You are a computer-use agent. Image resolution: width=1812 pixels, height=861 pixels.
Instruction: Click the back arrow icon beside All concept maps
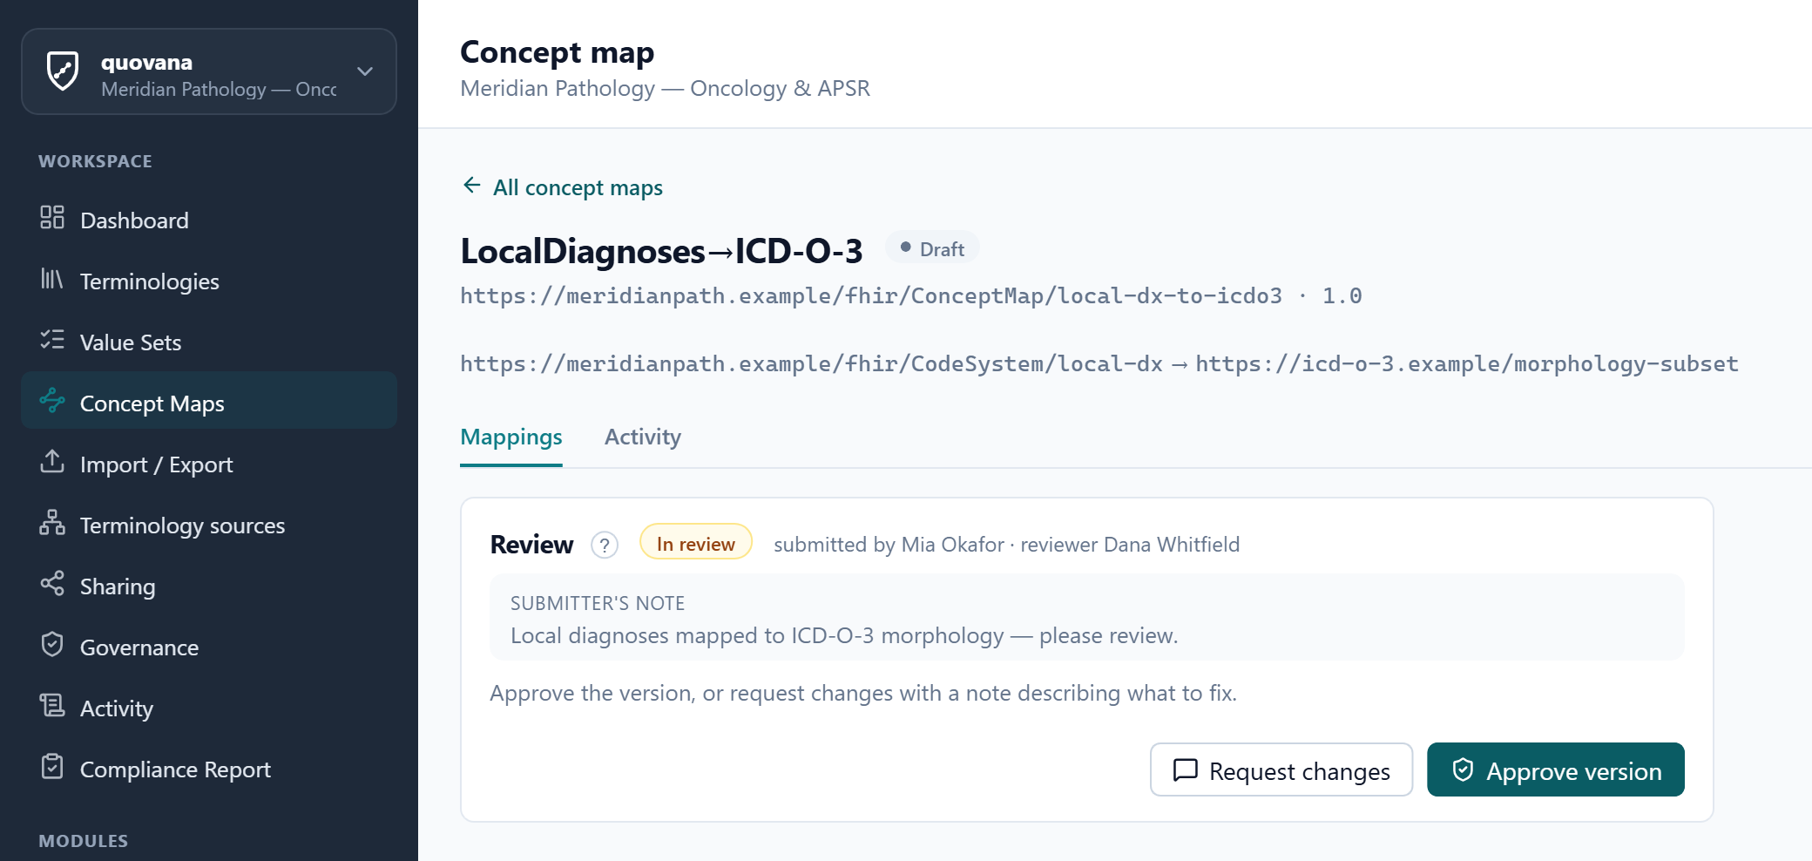click(x=471, y=185)
